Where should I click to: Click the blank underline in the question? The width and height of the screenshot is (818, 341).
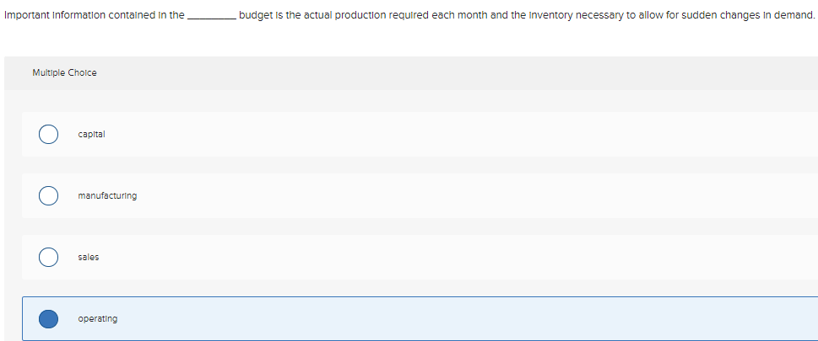(211, 16)
